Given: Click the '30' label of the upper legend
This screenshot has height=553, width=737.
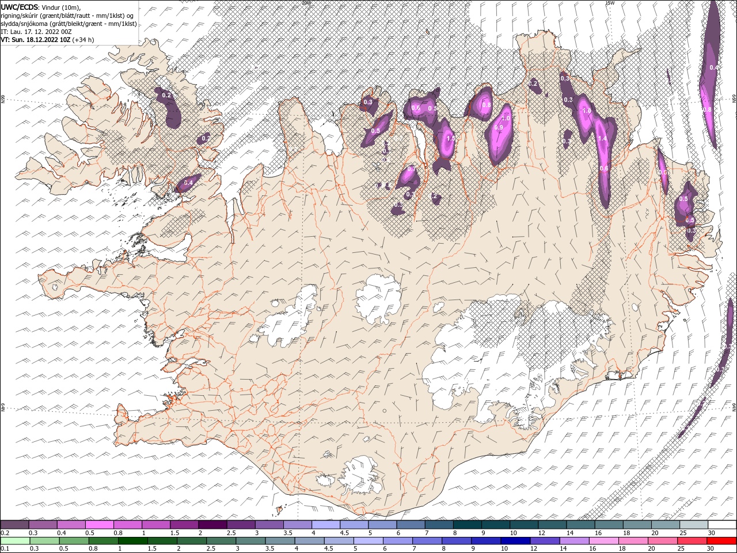Looking at the screenshot, I should coord(712,533).
